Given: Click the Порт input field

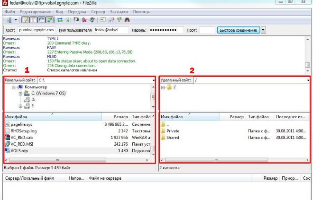Looking at the screenshot, I should pyautogui.click(x=207, y=30).
